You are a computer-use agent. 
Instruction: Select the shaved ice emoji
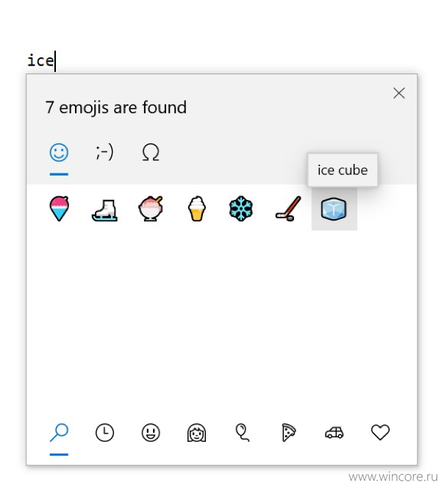(x=60, y=209)
